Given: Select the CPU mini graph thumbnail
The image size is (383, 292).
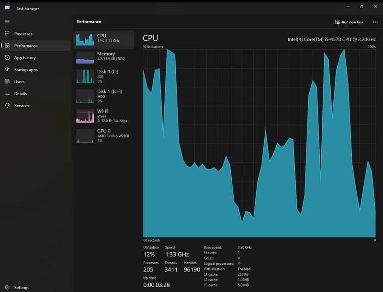Looking at the screenshot, I should (85, 39).
